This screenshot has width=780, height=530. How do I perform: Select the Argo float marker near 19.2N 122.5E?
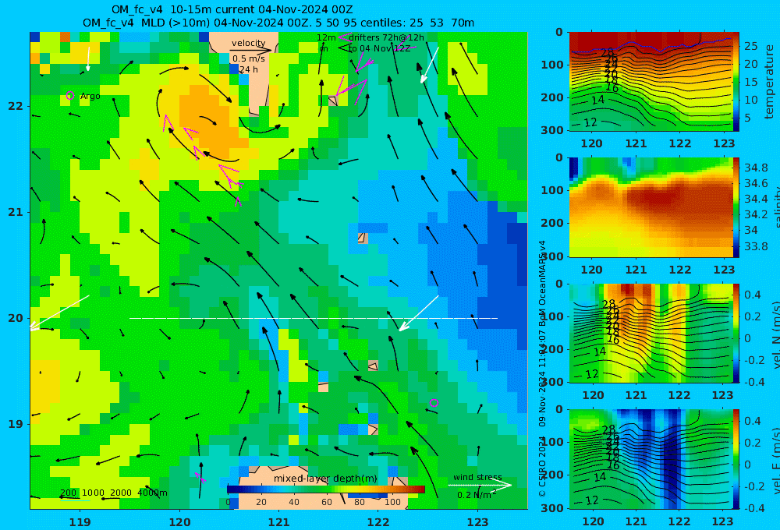coord(434,403)
